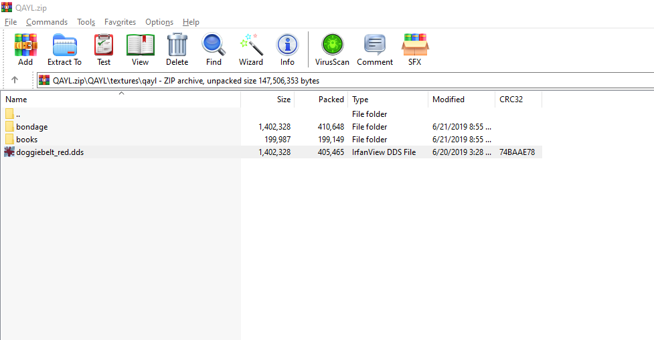Click the Modified date of books row
Viewport: 654px width, 340px height.
[462, 139]
